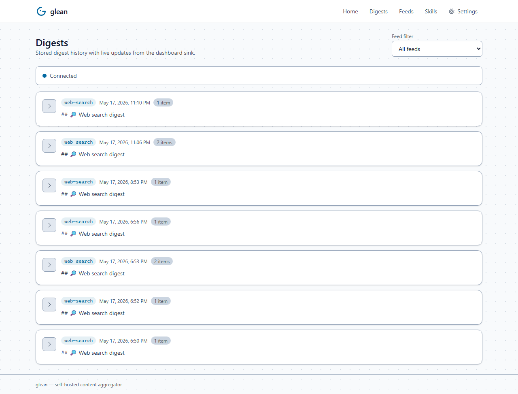Viewport: 518px width, 394px height.
Task: Click the May 17, 2026, 8:53 PM timestamp
Action: [123, 182]
